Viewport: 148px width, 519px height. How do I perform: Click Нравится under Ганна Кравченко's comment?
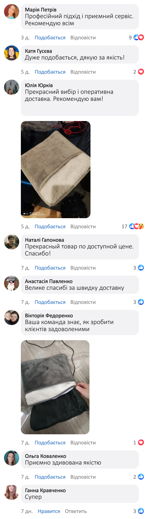(x=49, y=511)
